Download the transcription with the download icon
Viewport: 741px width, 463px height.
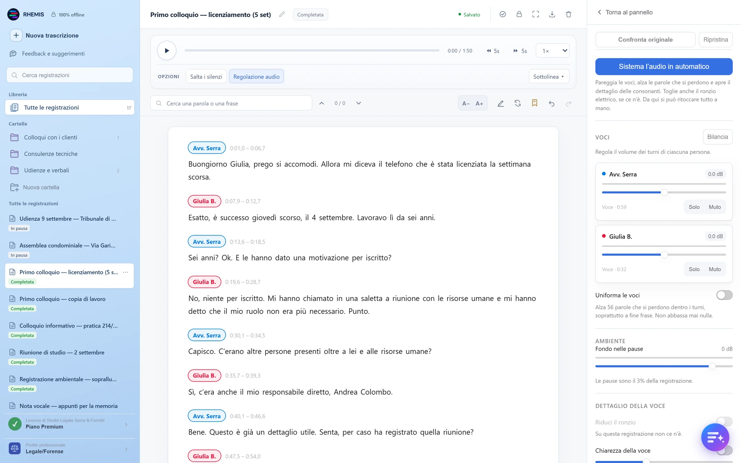coord(552,14)
